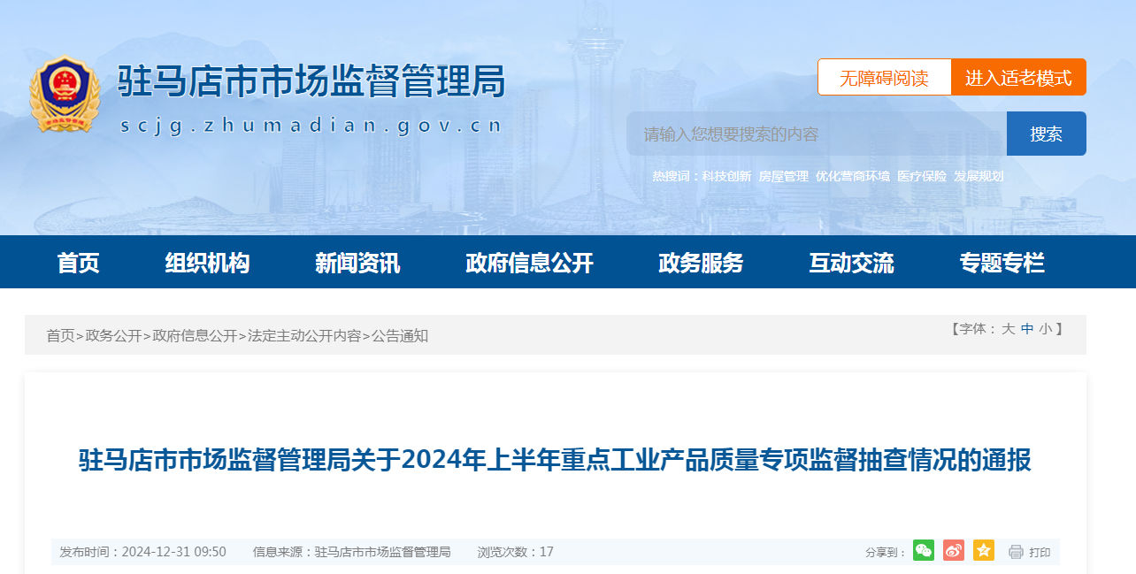Click the 无障碍阅读 button
1136x574 pixels.
(x=884, y=77)
